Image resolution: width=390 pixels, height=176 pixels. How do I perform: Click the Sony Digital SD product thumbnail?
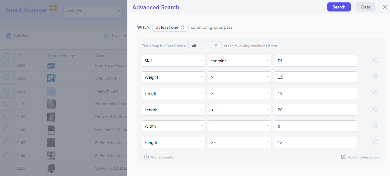51,130
